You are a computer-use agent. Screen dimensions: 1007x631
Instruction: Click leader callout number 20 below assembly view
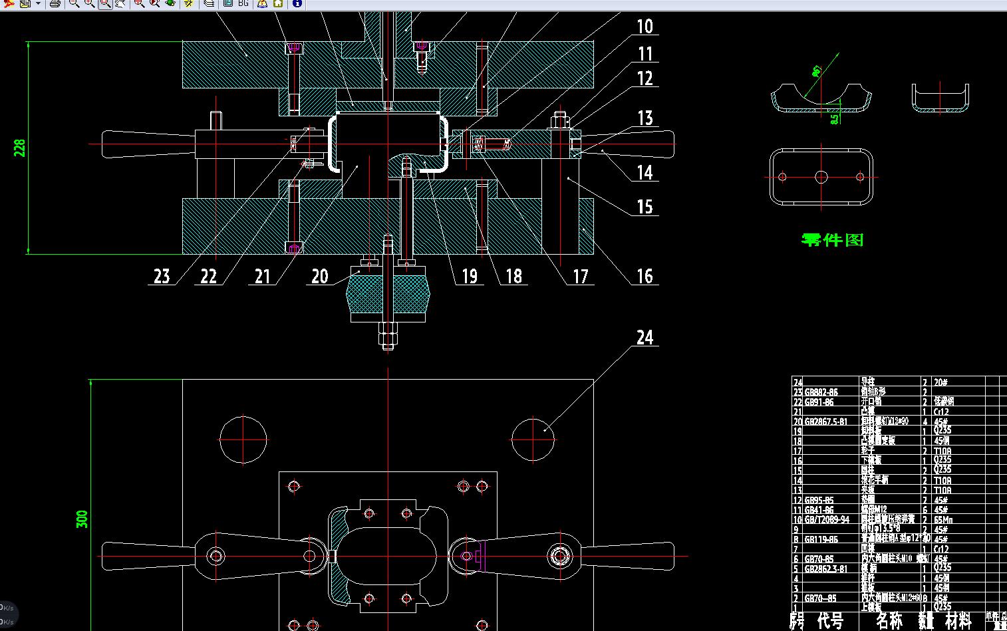tap(320, 277)
